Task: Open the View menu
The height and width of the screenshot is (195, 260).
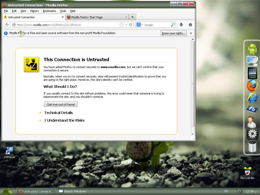Action: [23, 11]
